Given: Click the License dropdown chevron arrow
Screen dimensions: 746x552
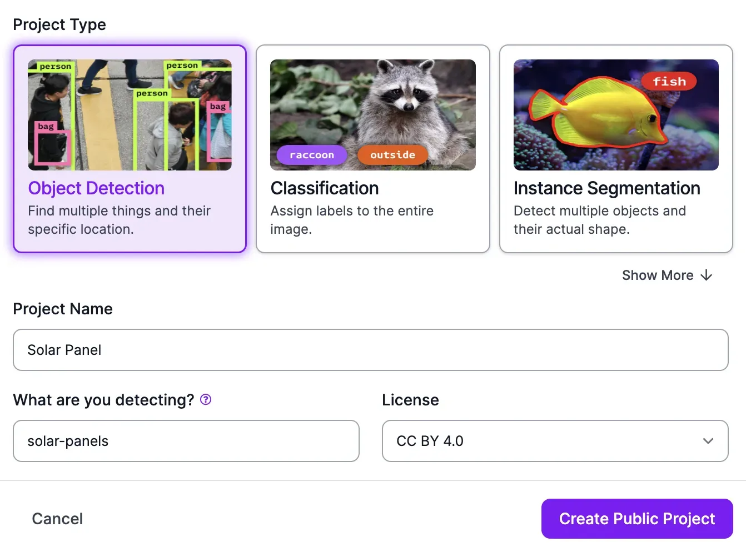Looking at the screenshot, I should coord(708,441).
